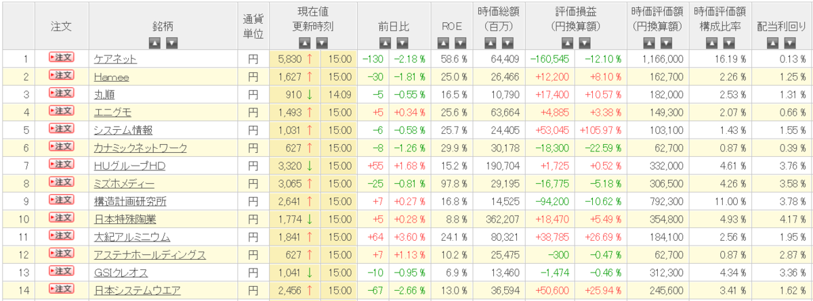Viewport: 813px width, 301px height.
Task: Sort ROE column descending with down arrow
Action: tap(460, 43)
